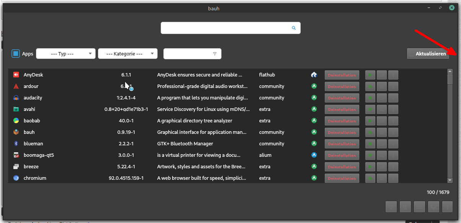Open the Typ dropdown
Image resolution: width=461 pixels, height=223 pixels.
pyautogui.click(x=65, y=54)
